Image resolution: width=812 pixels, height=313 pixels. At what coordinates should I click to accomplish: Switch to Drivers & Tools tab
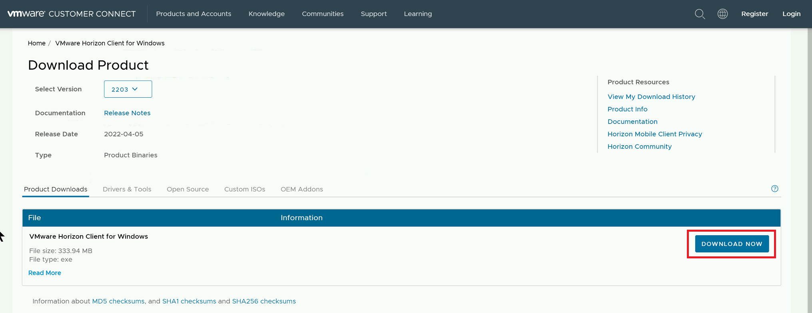pos(127,189)
